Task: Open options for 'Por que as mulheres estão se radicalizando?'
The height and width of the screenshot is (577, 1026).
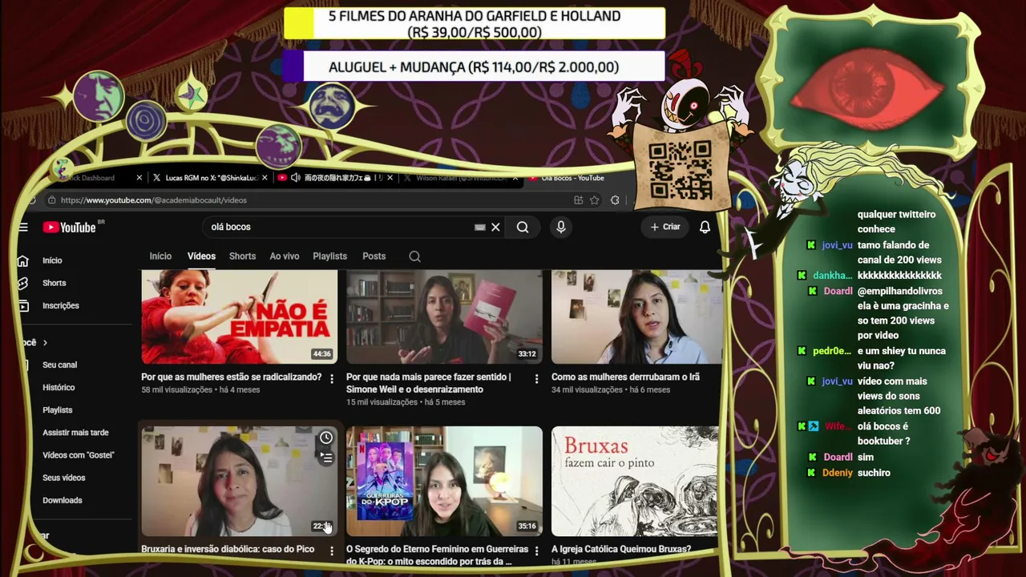Action: [x=332, y=378]
